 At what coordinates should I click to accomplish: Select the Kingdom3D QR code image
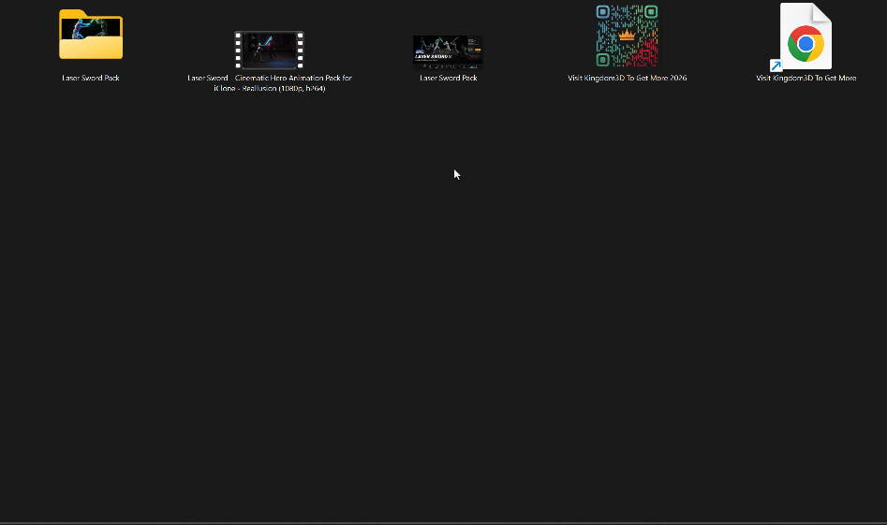(x=627, y=36)
